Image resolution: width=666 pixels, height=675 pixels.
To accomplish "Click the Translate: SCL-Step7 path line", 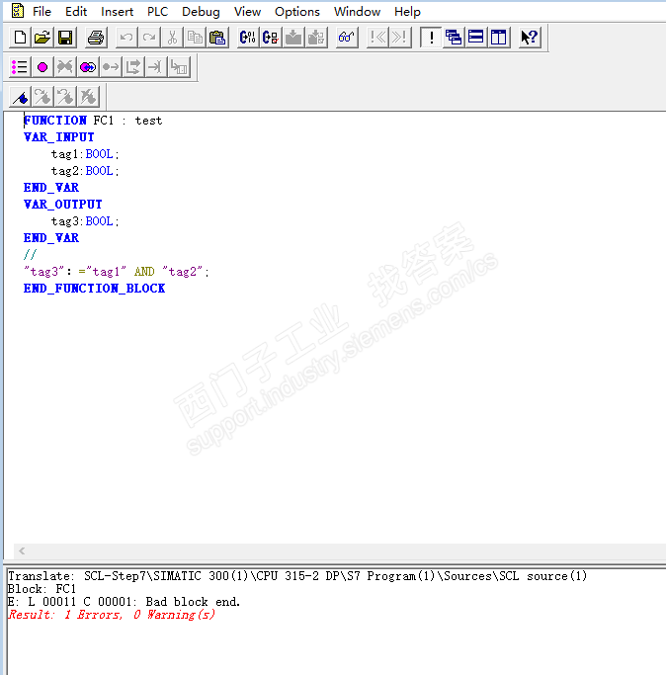I will point(297,576).
